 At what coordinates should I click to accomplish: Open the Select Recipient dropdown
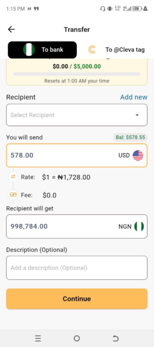point(77,115)
